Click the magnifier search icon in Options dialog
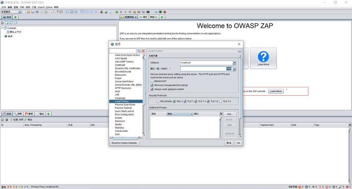The width and height of the screenshot is (352, 189). 139,51
